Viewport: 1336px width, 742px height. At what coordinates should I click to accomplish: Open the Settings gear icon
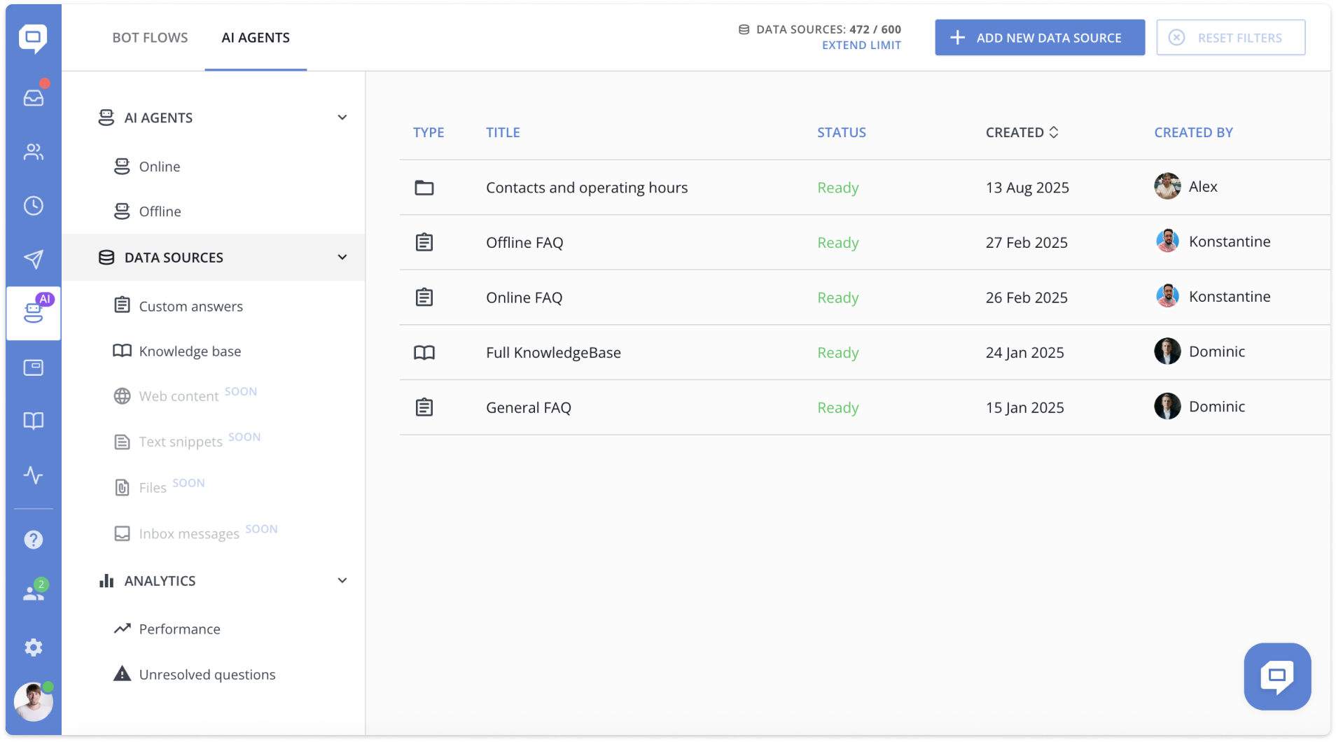click(33, 647)
